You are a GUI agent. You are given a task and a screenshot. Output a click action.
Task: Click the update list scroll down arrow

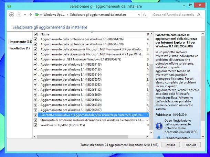tap(151, 132)
